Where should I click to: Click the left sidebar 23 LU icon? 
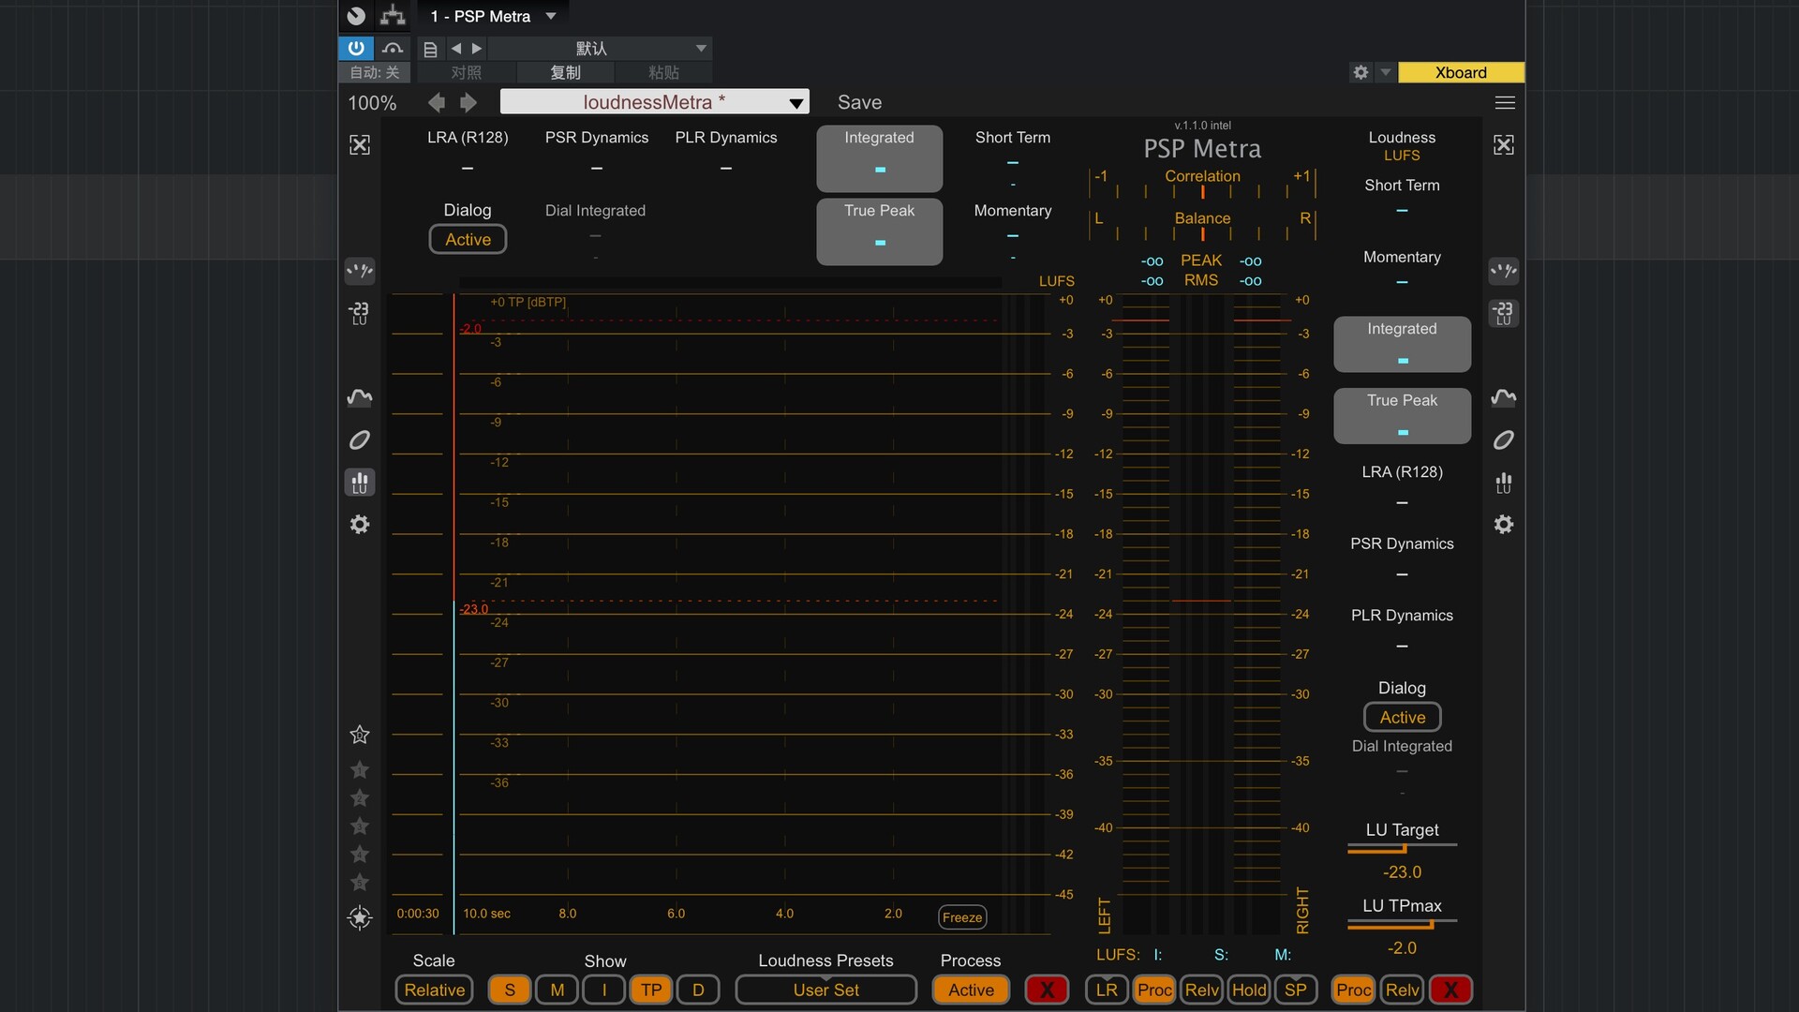pyautogui.click(x=360, y=313)
